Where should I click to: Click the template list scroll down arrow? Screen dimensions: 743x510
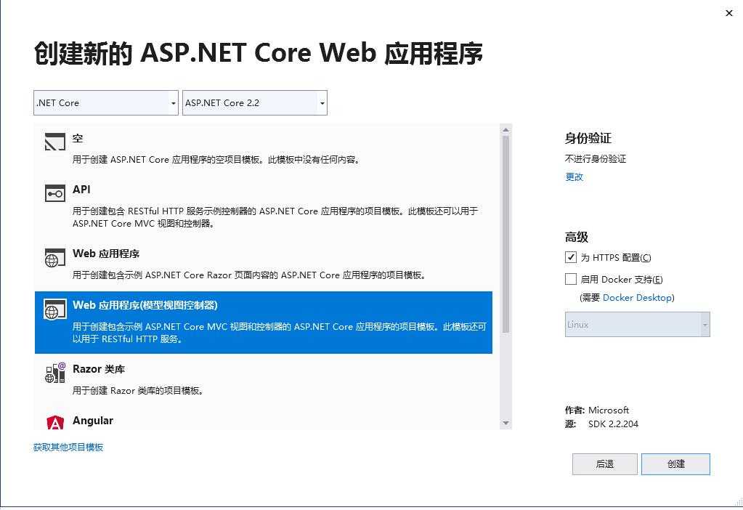506,424
